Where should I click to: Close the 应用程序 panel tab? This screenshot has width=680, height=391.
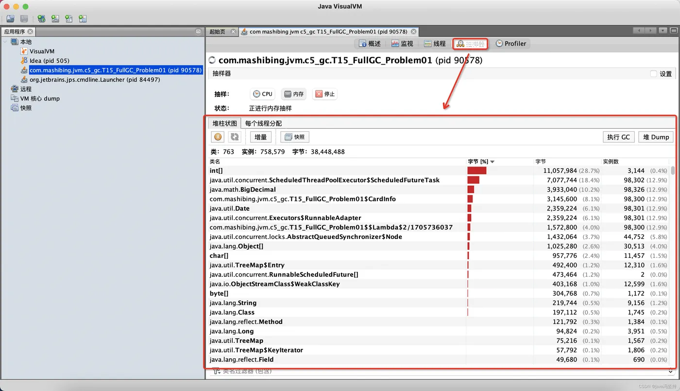(x=30, y=32)
